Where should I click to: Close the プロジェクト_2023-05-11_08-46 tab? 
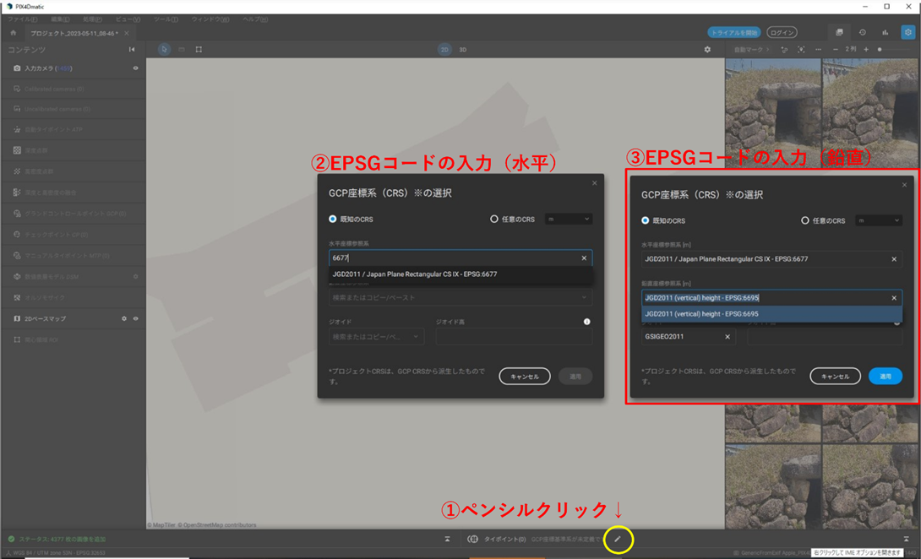coord(126,33)
